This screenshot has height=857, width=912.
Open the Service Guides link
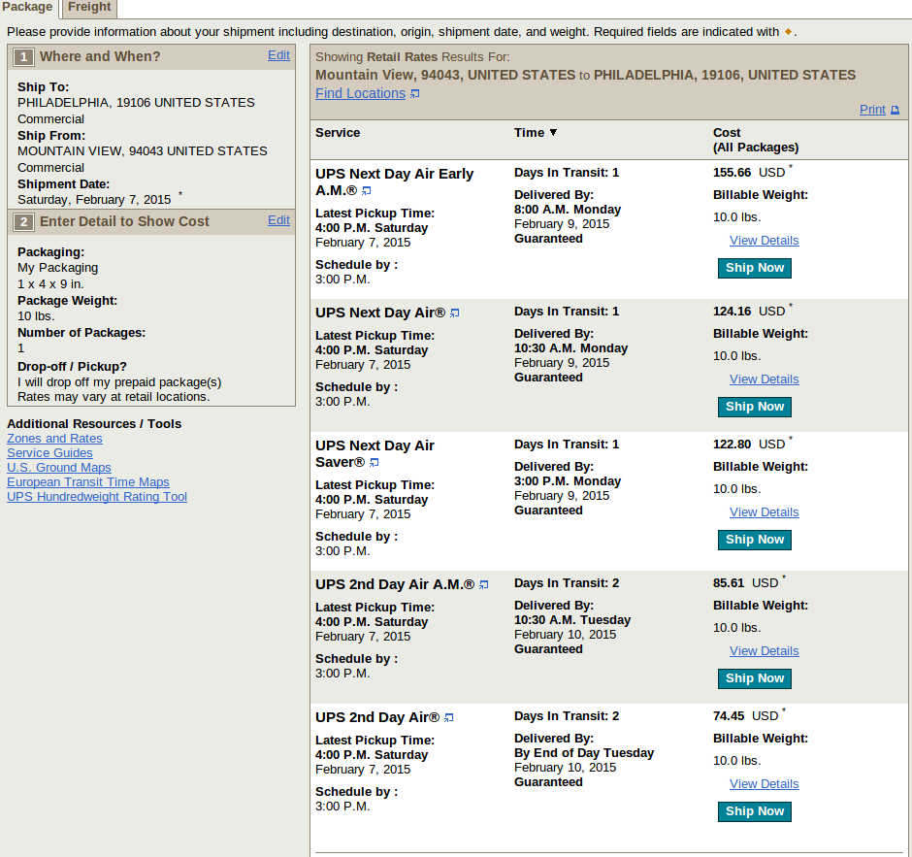49,453
